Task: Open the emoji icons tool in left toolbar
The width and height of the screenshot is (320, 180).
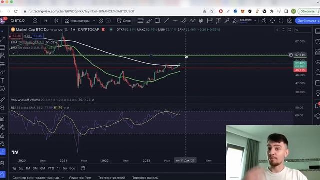Action: point(2,89)
